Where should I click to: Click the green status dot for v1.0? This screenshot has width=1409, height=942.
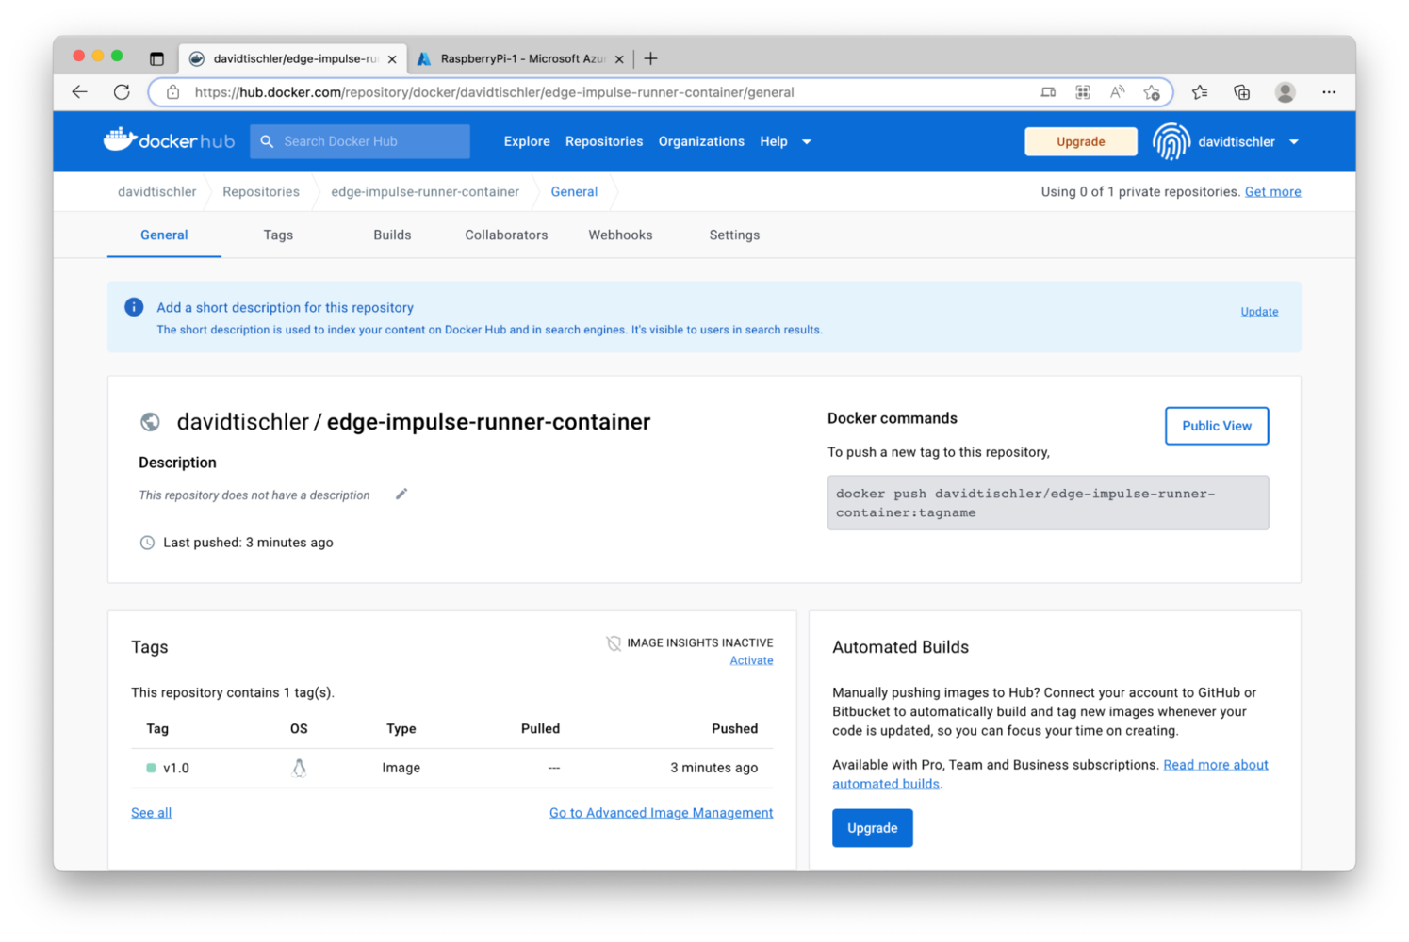tap(151, 769)
